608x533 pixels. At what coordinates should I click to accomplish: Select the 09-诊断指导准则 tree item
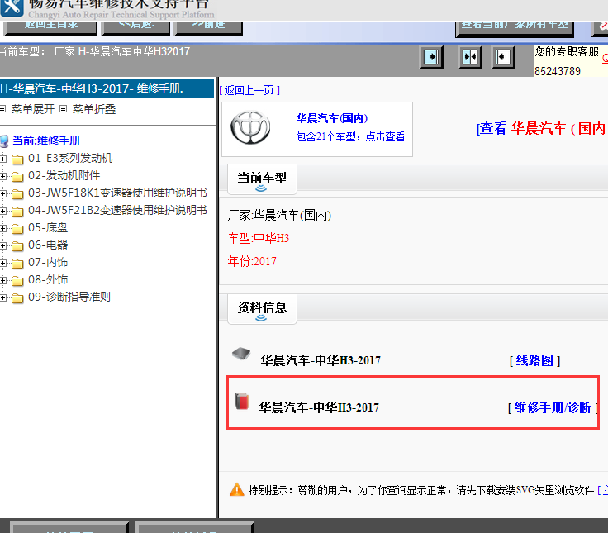69,297
